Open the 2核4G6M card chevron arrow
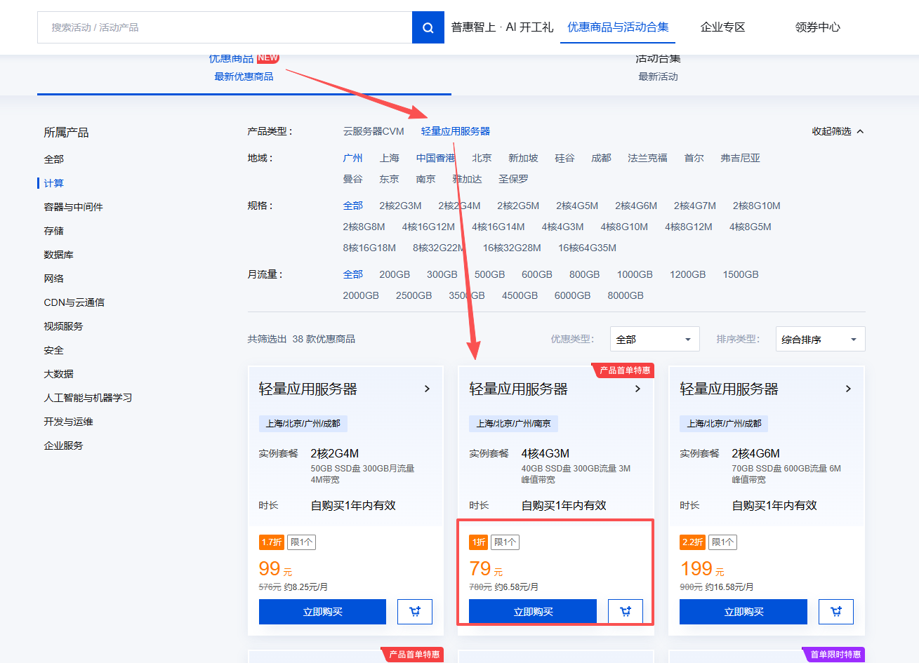Viewport: 919px width, 663px height. point(848,389)
